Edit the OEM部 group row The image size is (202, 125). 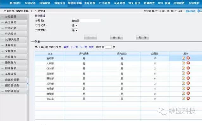[183, 68]
